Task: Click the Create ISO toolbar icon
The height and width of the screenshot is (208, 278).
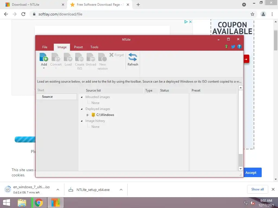Action: point(80,57)
